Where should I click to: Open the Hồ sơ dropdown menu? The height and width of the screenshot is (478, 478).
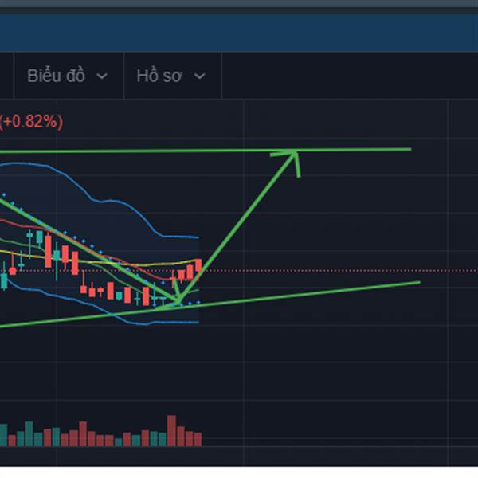pyautogui.click(x=172, y=76)
